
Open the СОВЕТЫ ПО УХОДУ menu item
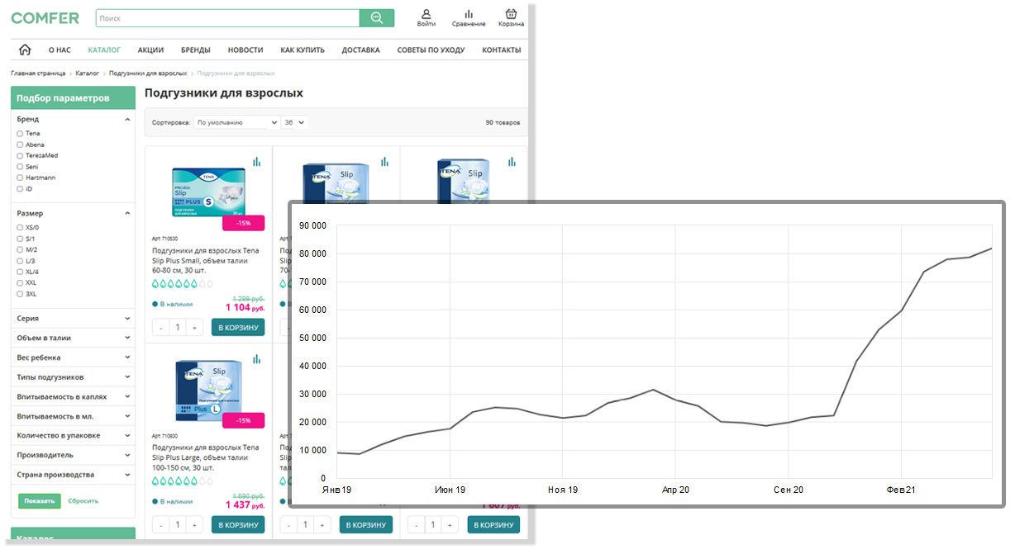click(431, 50)
